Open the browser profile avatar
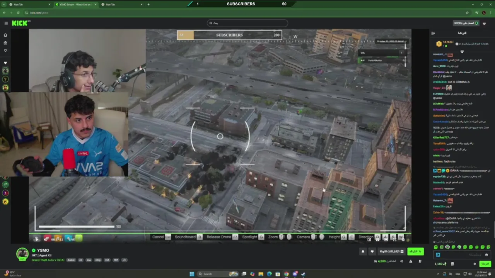The height and width of the screenshot is (278, 495). click(484, 13)
